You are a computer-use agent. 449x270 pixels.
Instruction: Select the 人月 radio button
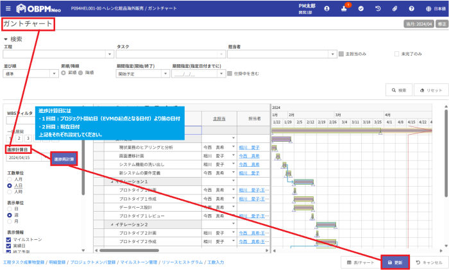click(x=10, y=180)
